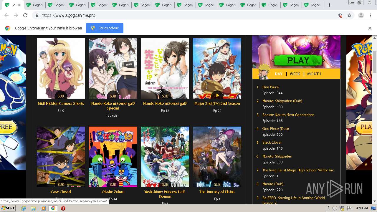The width and height of the screenshot is (377, 212).
Task: Open the Nande Koko ni Sensei ga!? Special poster
Action: pos(113,68)
